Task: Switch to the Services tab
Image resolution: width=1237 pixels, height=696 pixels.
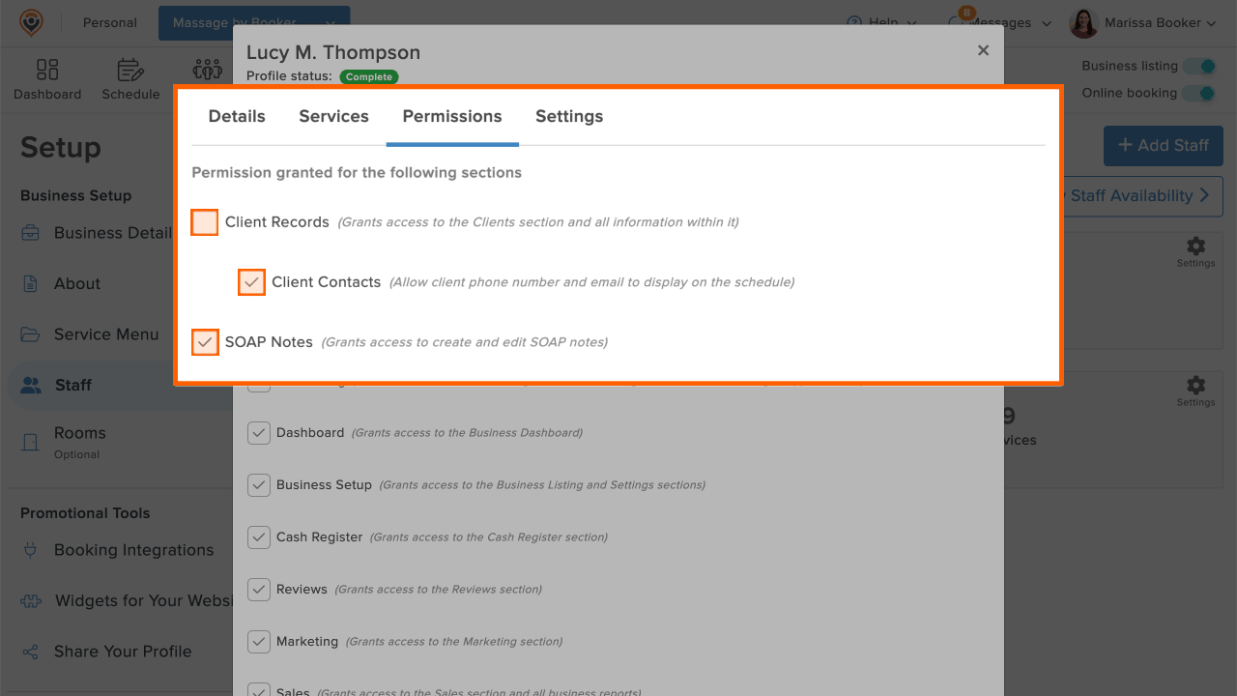Action: coord(333,116)
